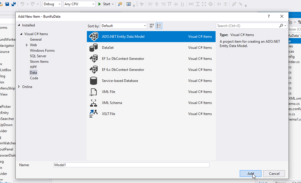Click the Align Rights icon

[163, 4]
